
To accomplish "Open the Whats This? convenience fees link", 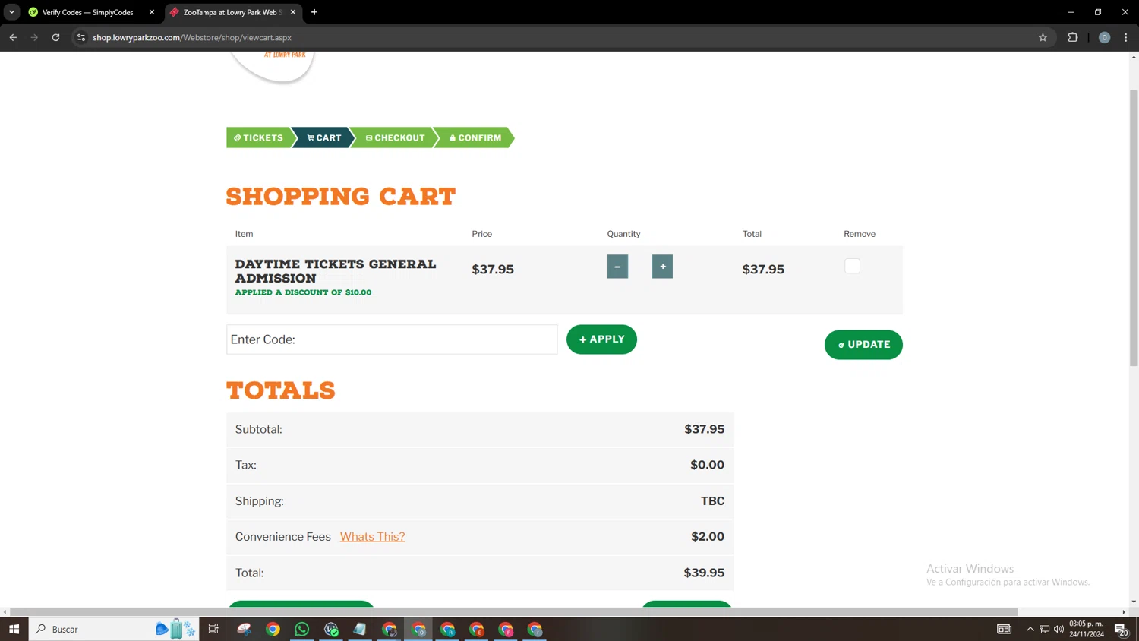I will pos(372,537).
